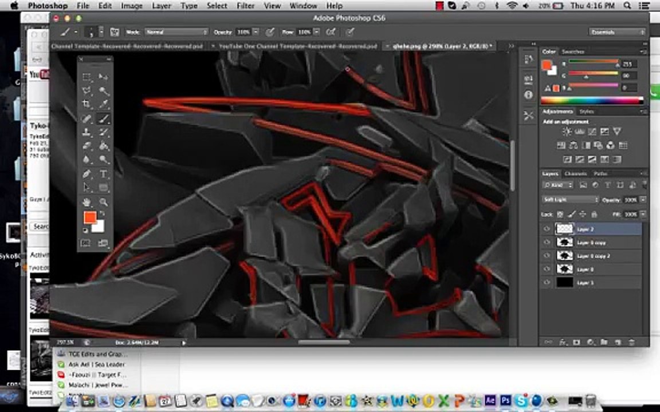The height and width of the screenshot is (412, 660).
Task: Hide Layer 0 visibility eye
Action: (x=547, y=269)
